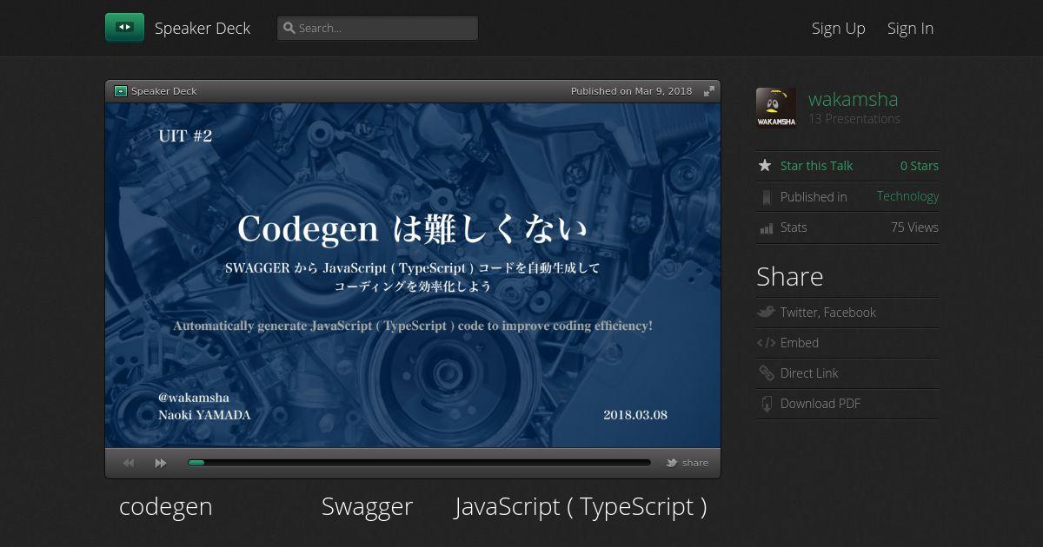
Task: Download PDF of the presentation
Action: pos(820,404)
